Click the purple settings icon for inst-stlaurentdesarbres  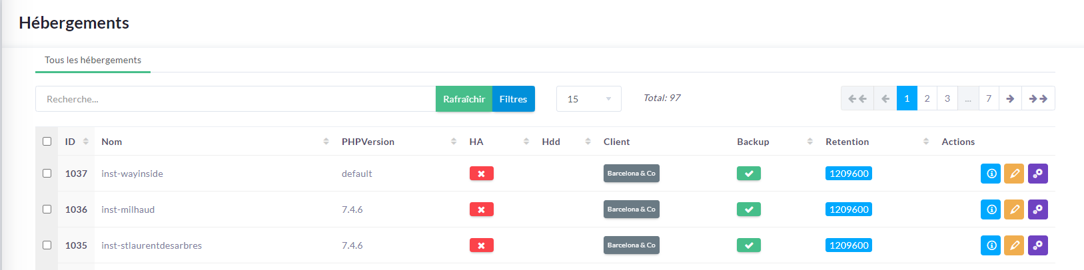(x=1037, y=245)
